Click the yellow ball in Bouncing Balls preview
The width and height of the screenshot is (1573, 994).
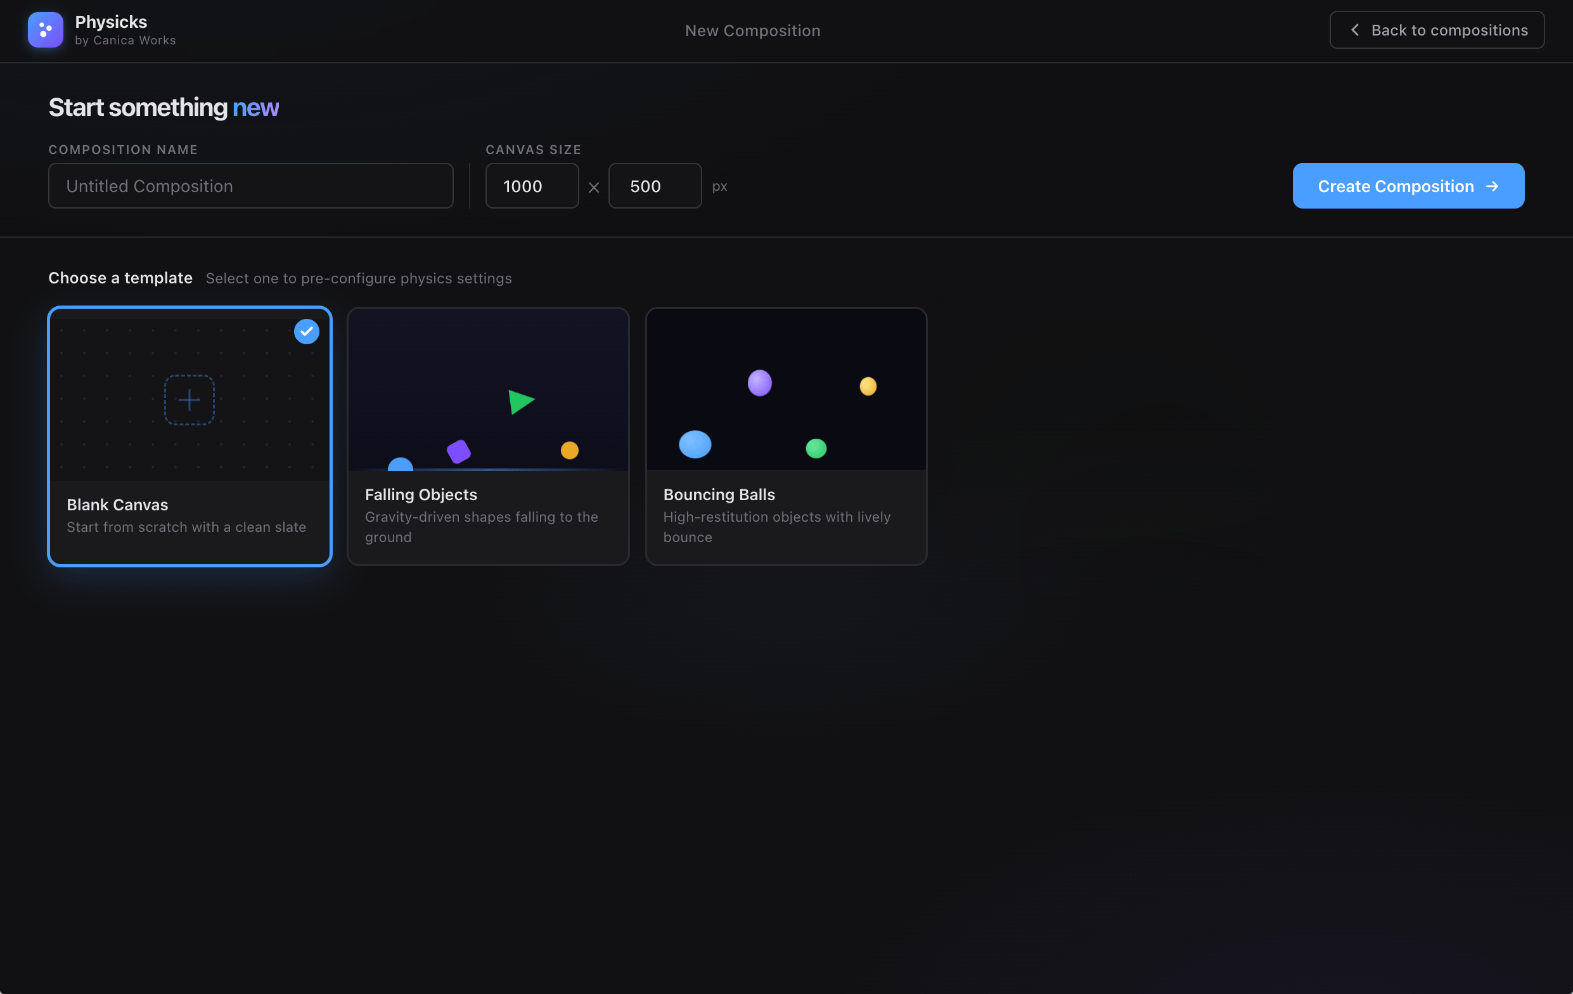point(868,386)
